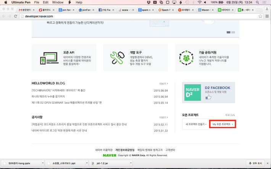The width and height of the screenshot is (271, 169).
Task: Expand options for SVN정리-hong.pptx download
Action: click(x=43, y=163)
